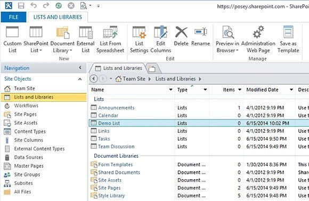Click Preview in Browser ribbon button
Screen dimensions: 309x201
227,39
